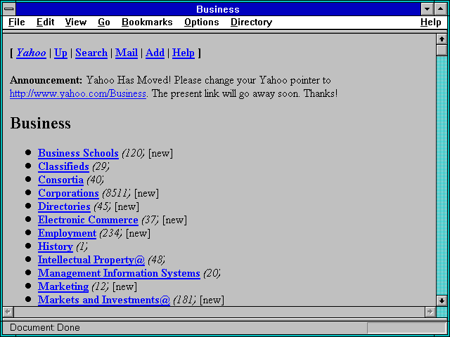Click the [new] tag beside Employment
Screen dimensions: 450x337
pos(138,234)
